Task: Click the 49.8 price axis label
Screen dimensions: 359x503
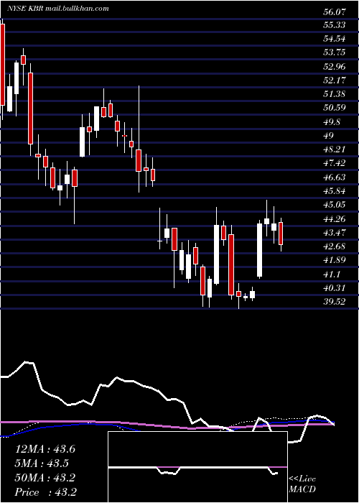Action: 332,121
